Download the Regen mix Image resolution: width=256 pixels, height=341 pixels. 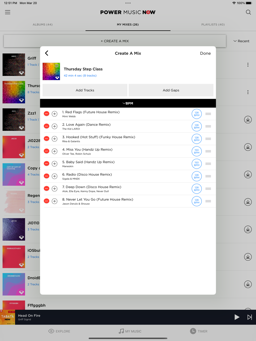248,202
